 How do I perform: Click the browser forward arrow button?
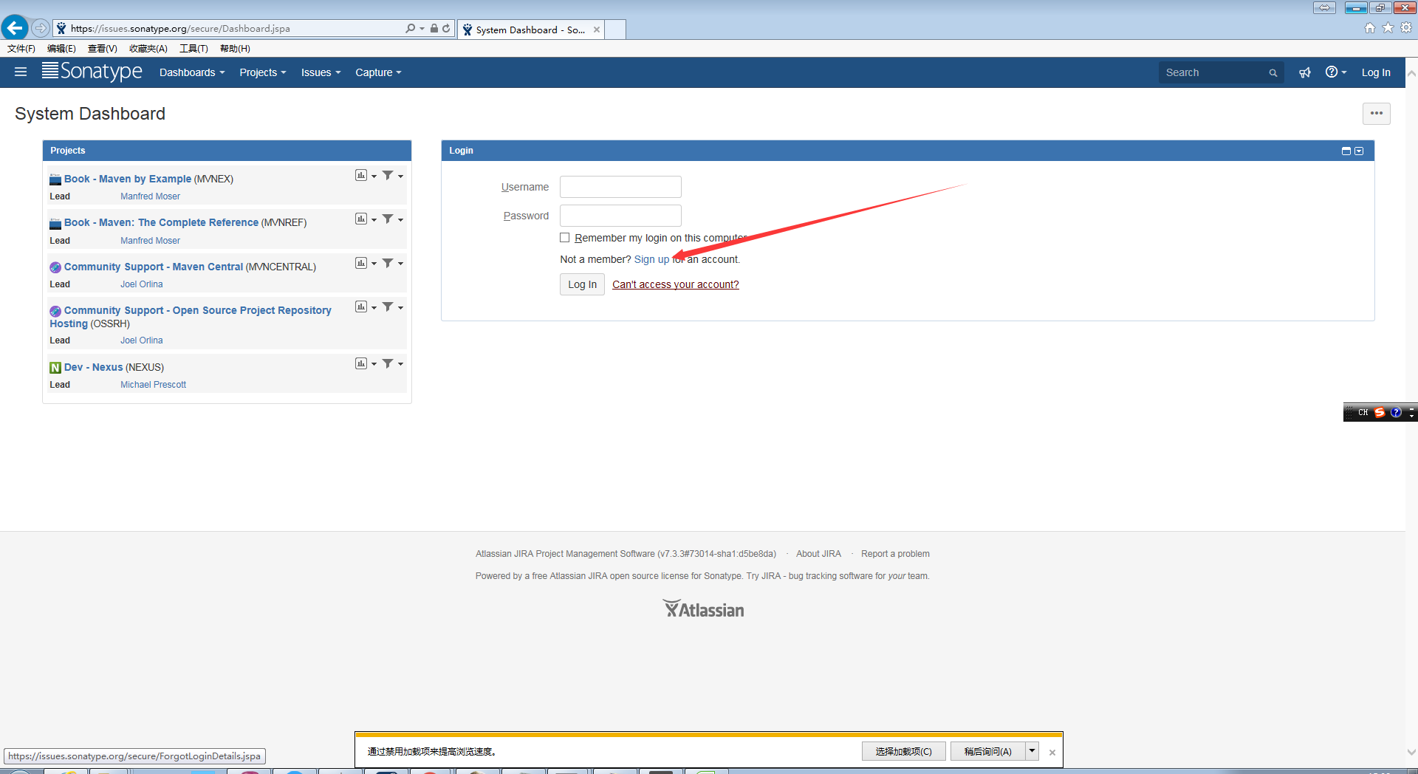point(41,28)
